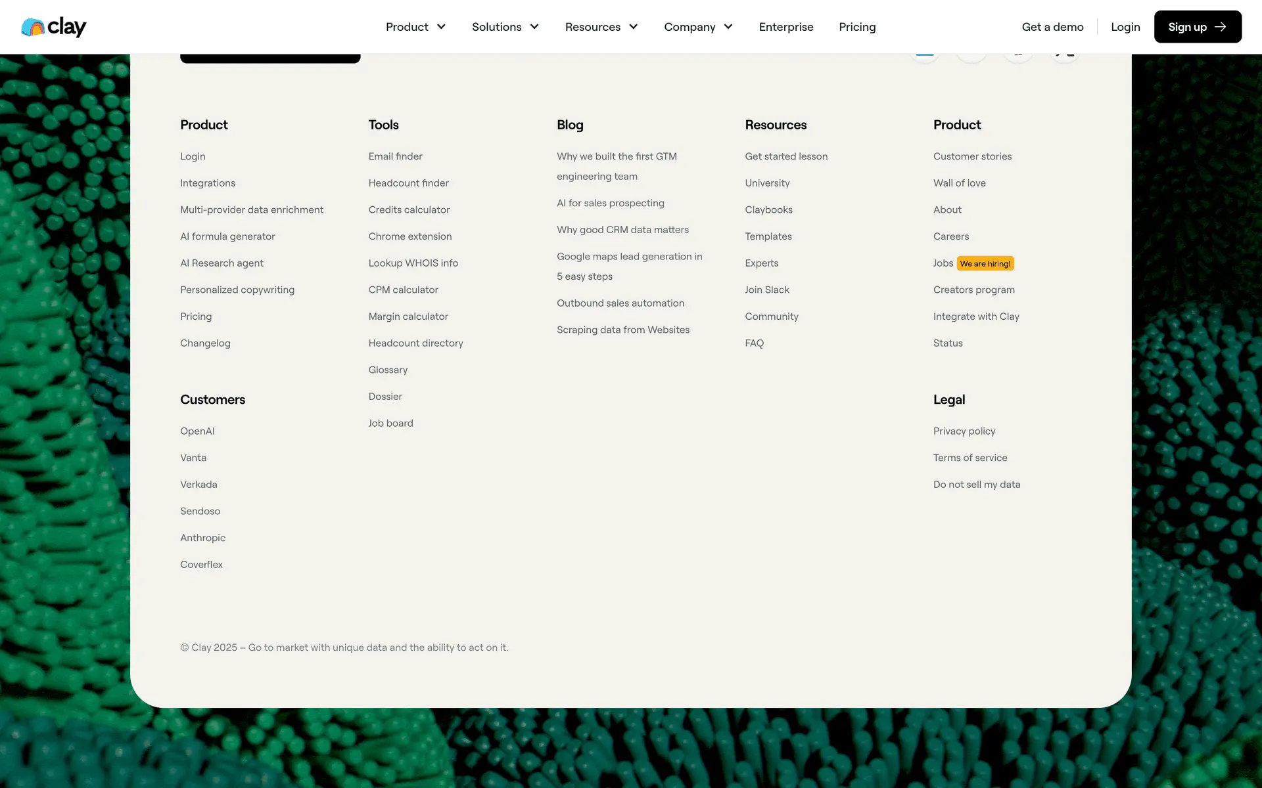Image resolution: width=1262 pixels, height=788 pixels.
Task: Open Pricing in the top navbar
Action: tap(856, 27)
